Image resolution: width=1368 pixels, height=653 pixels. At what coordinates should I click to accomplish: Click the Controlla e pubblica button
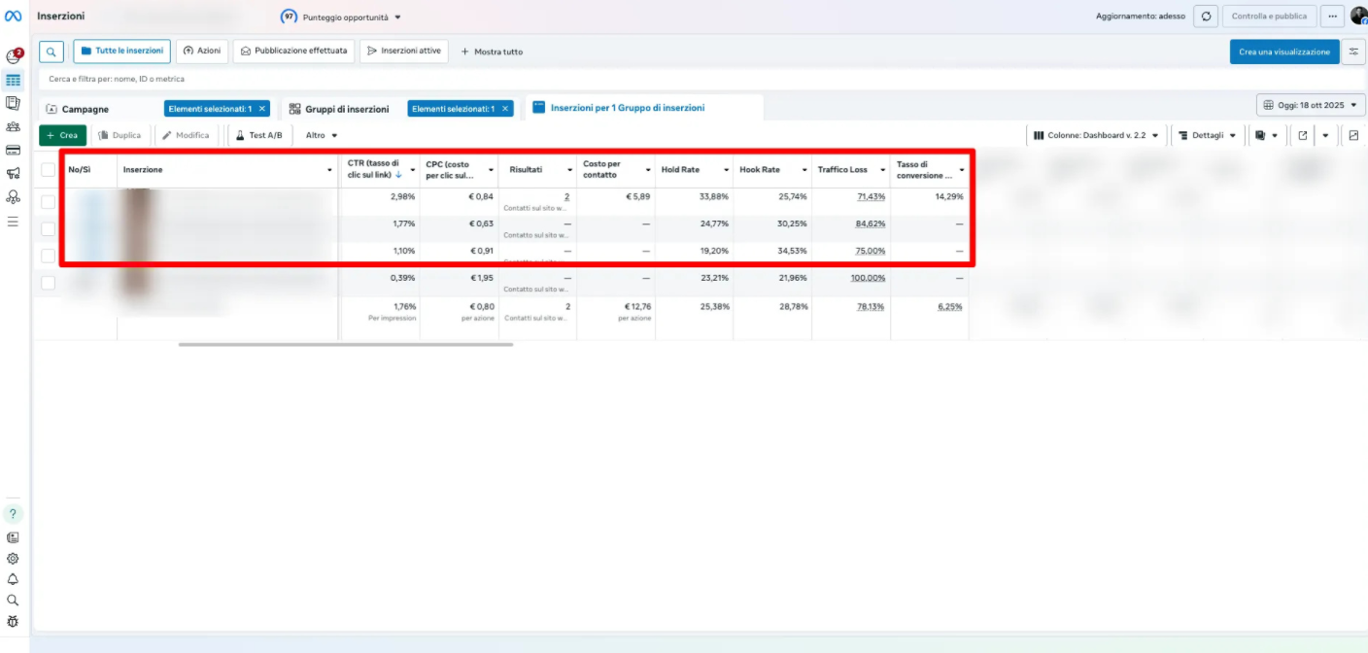point(1270,17)
